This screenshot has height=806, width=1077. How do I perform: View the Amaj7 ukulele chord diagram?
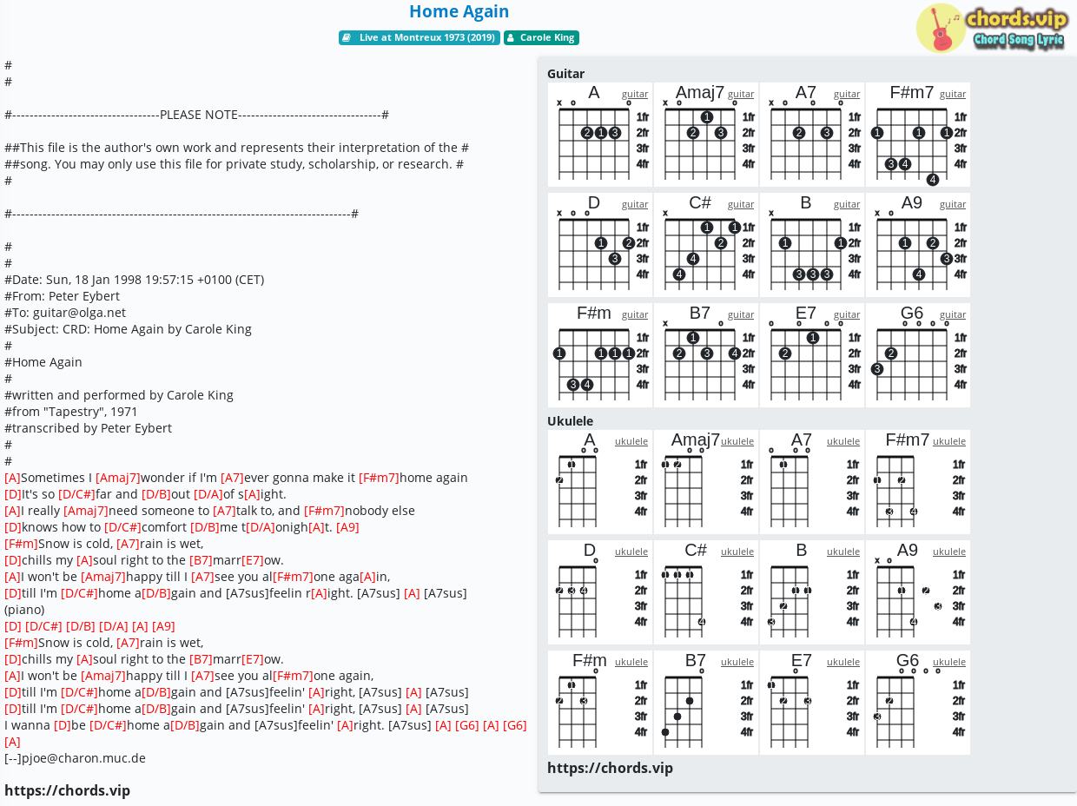click(706, 482)
